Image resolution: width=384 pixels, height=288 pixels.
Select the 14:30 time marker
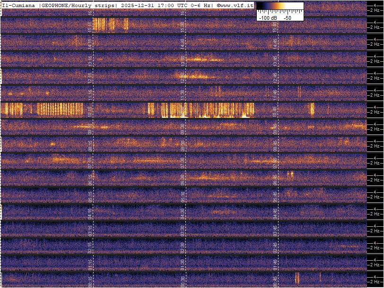point(183,43)
